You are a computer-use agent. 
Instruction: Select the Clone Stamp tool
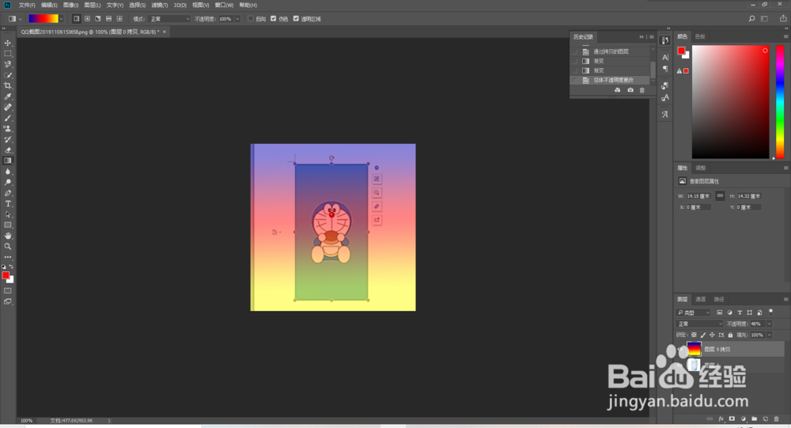click(8, 129)
